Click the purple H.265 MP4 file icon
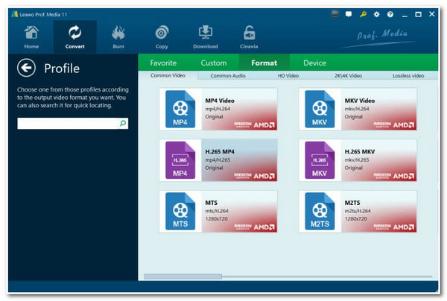The image size is (447, 301). pos(180,160)
